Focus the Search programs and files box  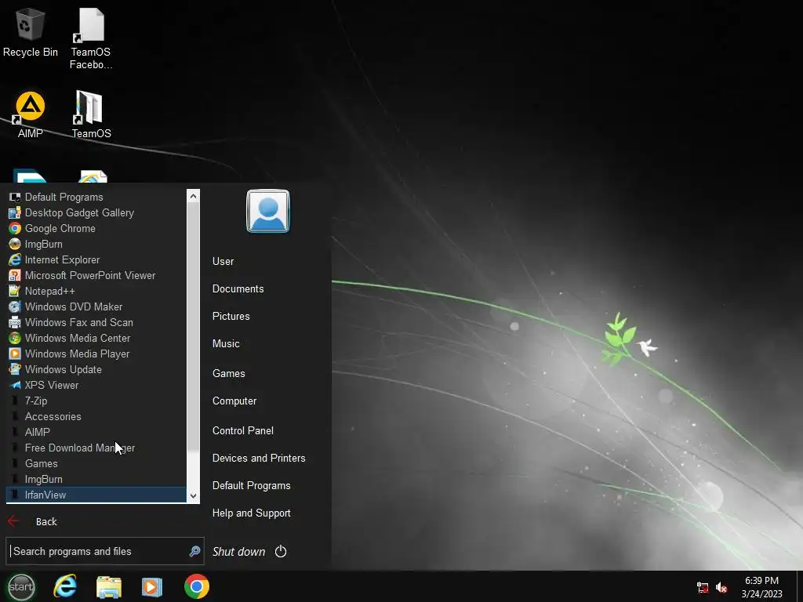(x=105, y=551)
